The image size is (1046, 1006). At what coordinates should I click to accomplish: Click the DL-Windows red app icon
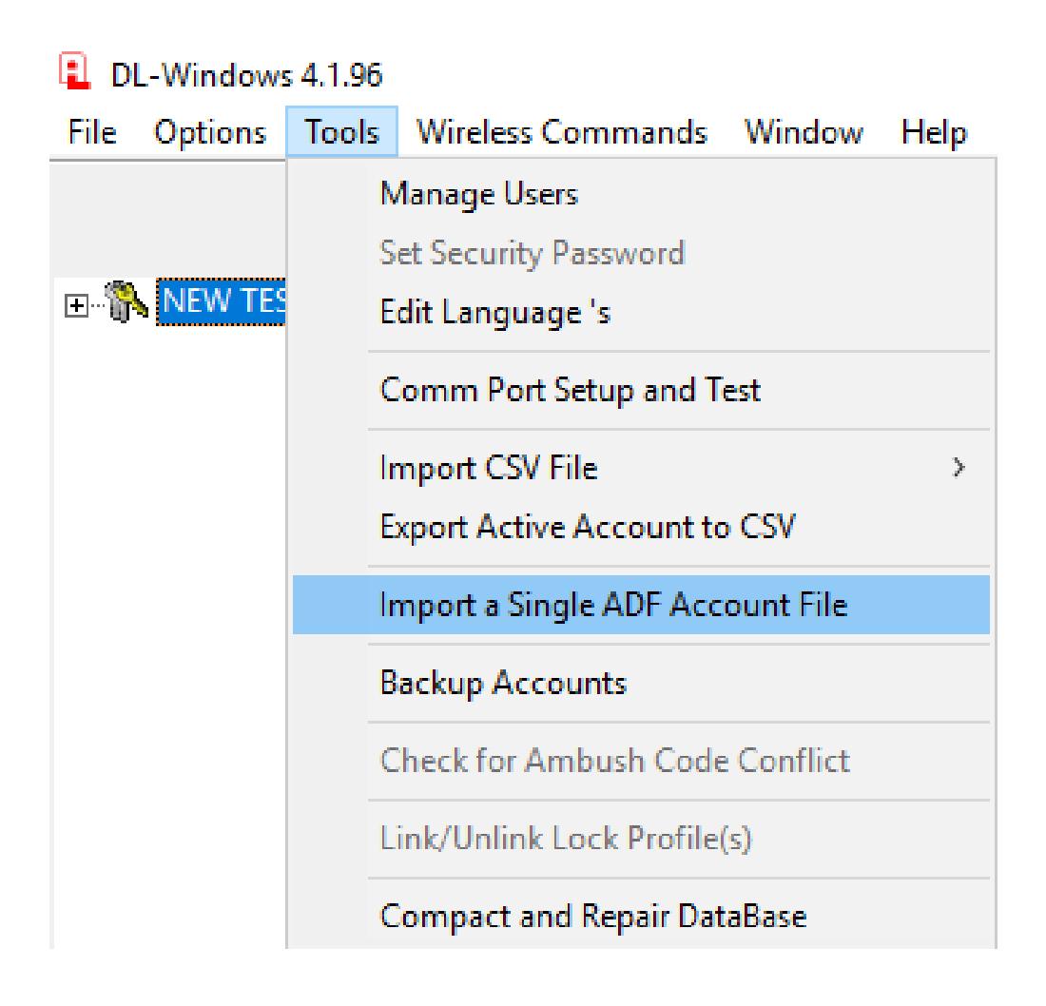(75, 71)
